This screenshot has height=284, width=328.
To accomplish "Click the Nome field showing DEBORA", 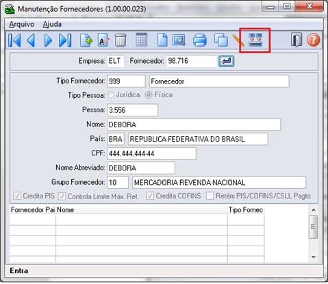I will click(x=194, y=125).
